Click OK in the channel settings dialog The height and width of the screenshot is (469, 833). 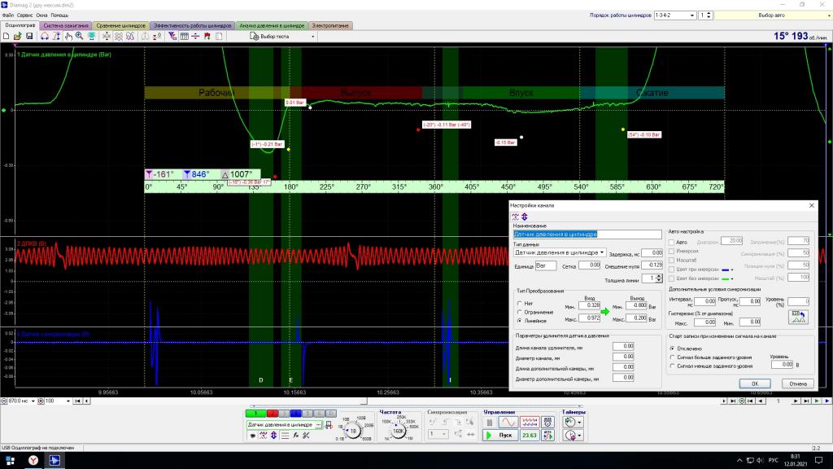click(x=754, y=384)
